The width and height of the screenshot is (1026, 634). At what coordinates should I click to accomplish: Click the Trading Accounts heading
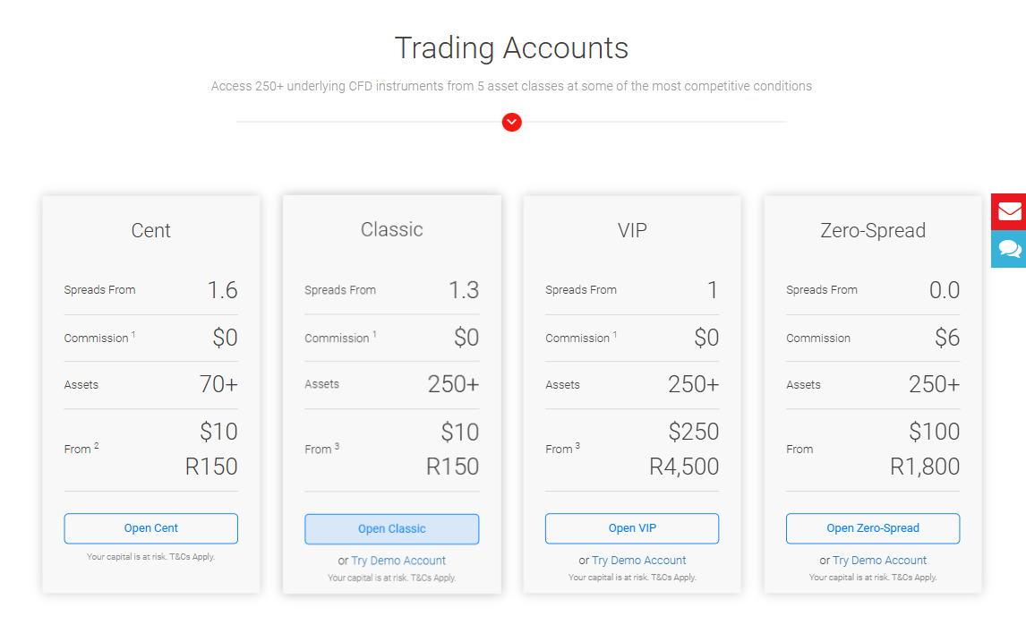pyautogui.click(x=511, y=47)
